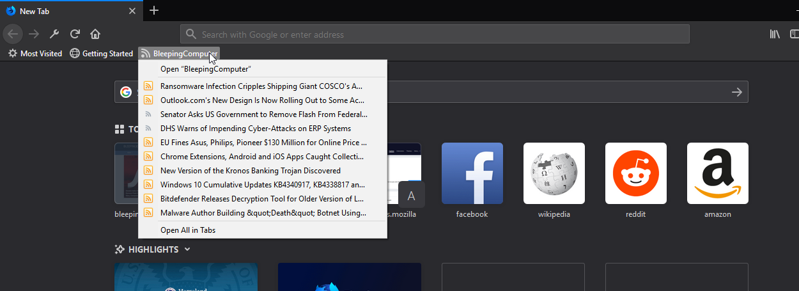
Task: Open Windows 10 Cumulative Updates feed item
Action: [263, 185]
